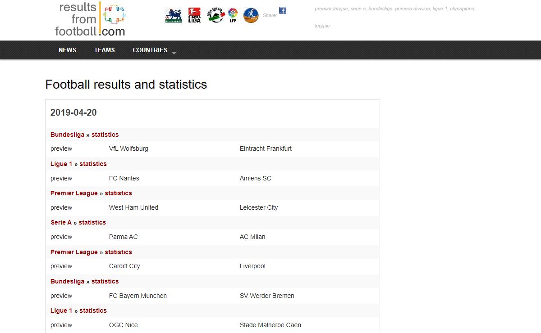The image size is (541, 333).
Task: Open preview for Parma AC match
Action: (x=61, y=237)
